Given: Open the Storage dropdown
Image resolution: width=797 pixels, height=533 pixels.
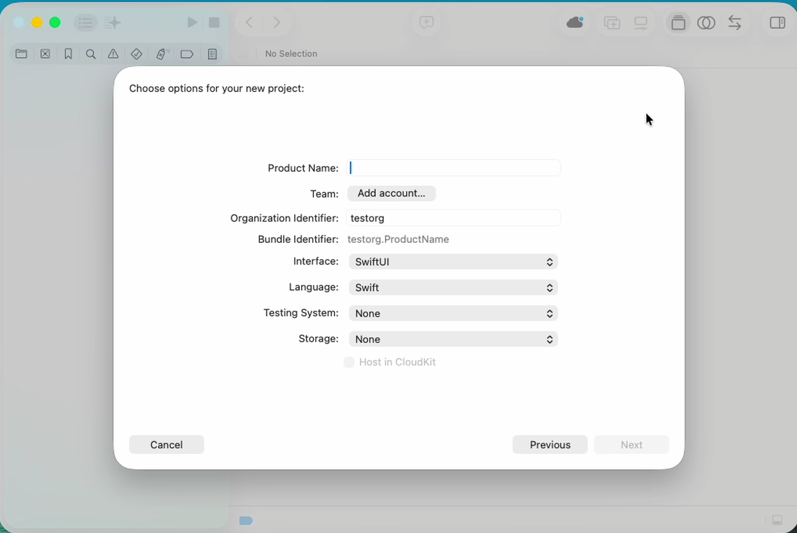Looking at the screenshot, I should pyautogui.click(x=453, y=339).
